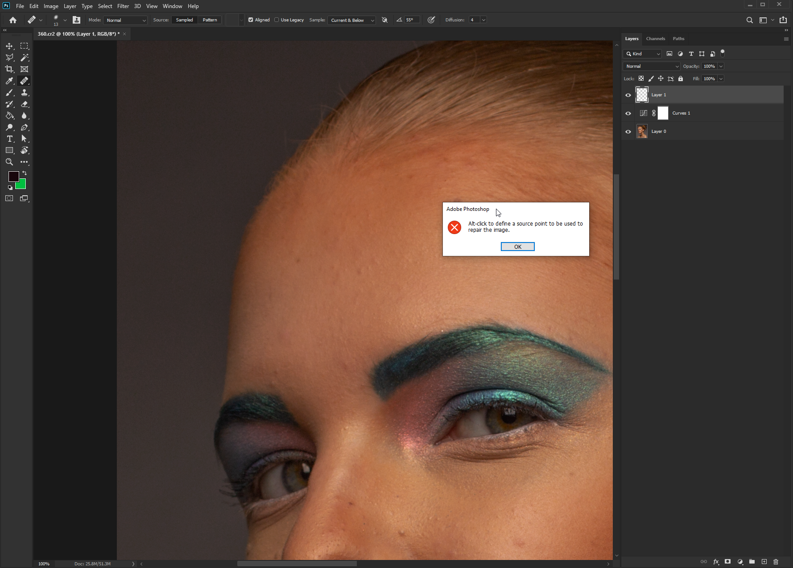This screenshot has height=568, width=793.
Task: Click the Delete layer trash icon
Action: coord(776,562)
